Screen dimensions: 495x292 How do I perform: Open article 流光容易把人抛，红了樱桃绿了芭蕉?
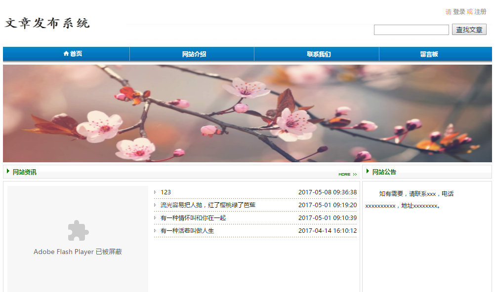click(x=207, y=205)
